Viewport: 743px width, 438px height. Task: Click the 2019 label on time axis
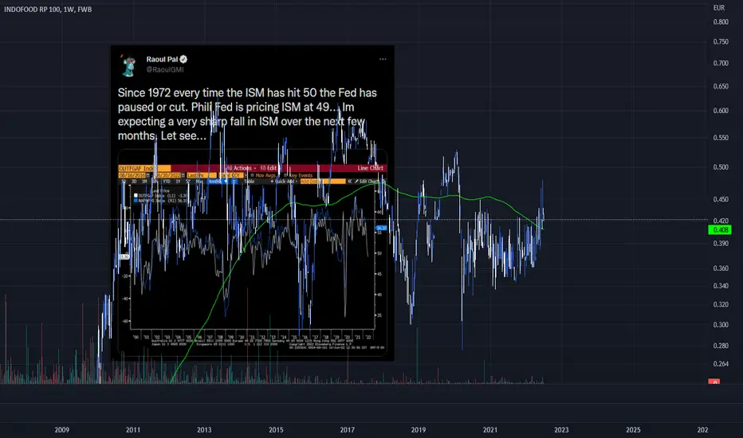pyautogui.click(x=419, y=429)
